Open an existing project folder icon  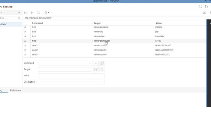point(206,7)
